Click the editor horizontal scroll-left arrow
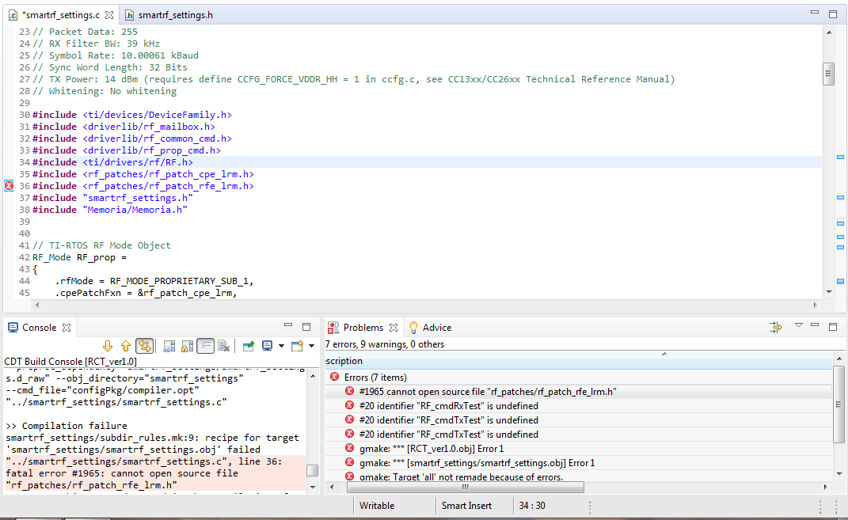The height and width of the screenshot is (520, 848). pos(36,305)
